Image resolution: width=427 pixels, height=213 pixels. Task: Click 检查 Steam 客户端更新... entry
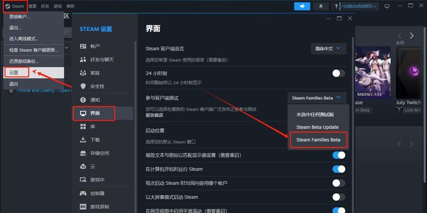[34, 50]
